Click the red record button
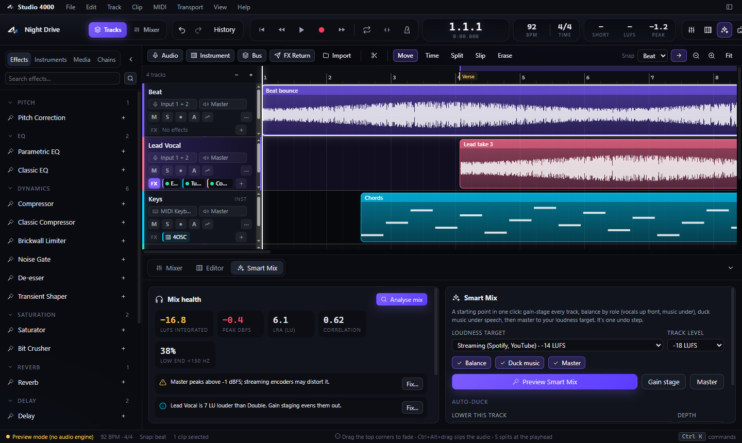Image resolution: width=742 pixels, height=443 pixels. (x=322, y=30)
